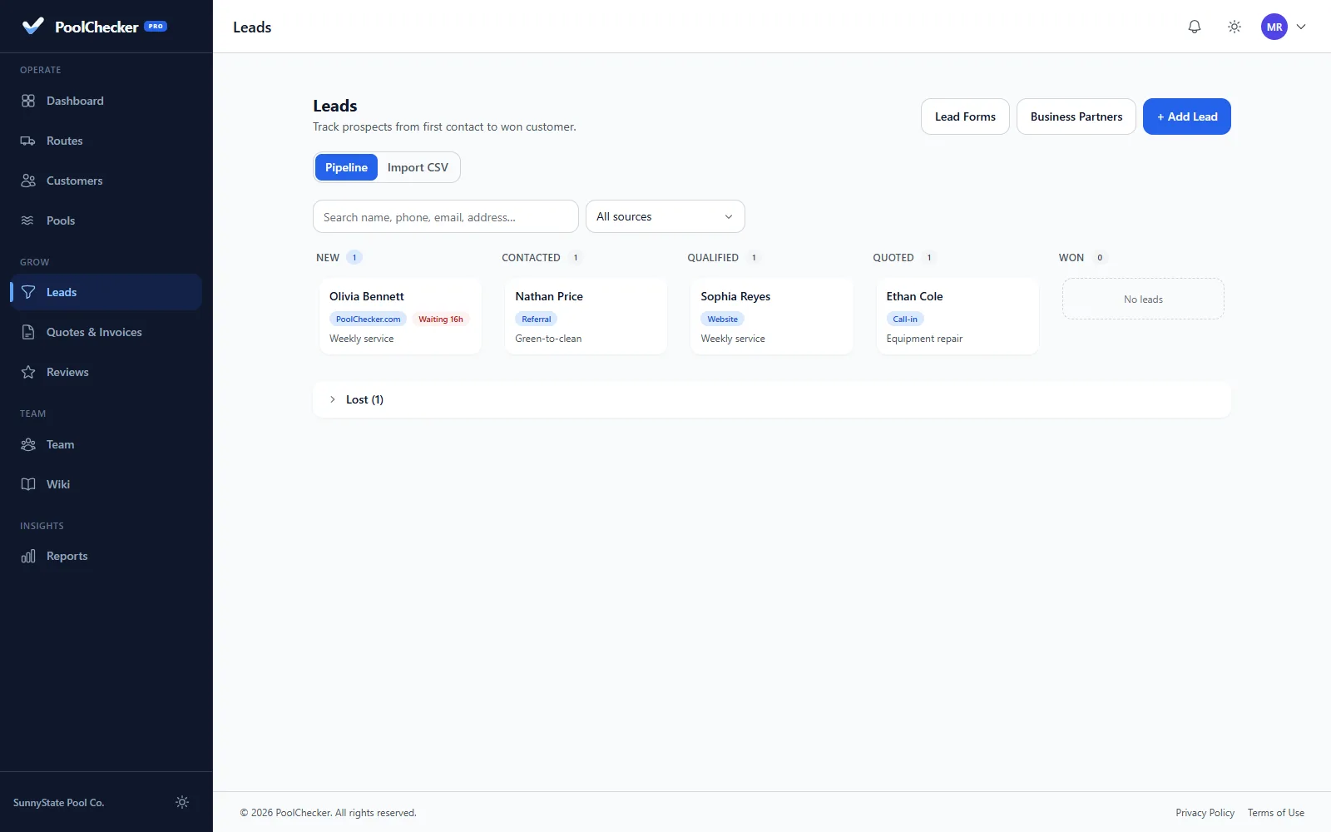The width and height of the screenshot is (1331, 832).
Task: Click the + Add Lead button
Action: [1187, 116]
